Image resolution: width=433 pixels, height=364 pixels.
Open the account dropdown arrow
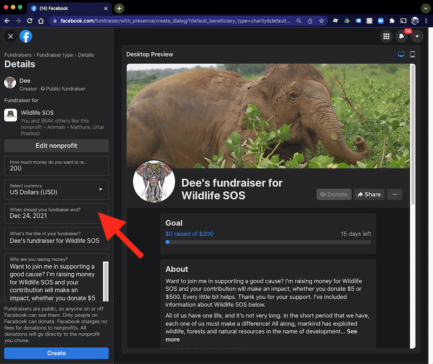coord(417,36)
